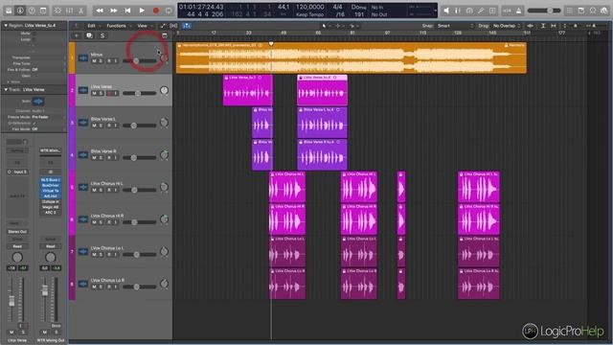Click the Stereo Out output slot
The height and width of the screenshot is (345, 613).
(17, 232)
